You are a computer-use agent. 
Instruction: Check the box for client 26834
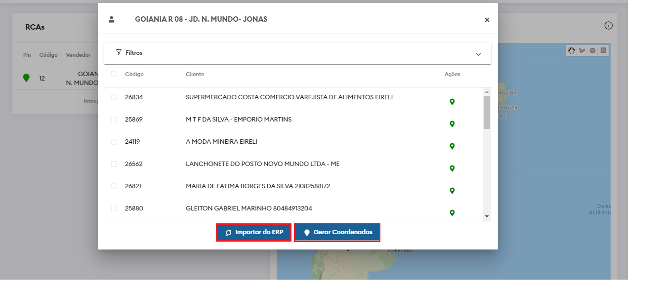click(114, 97)
